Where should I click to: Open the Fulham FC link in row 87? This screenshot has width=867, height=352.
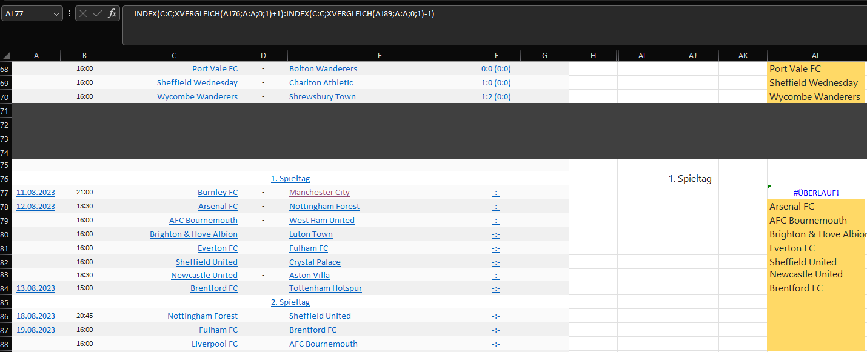tap(218, 330)
